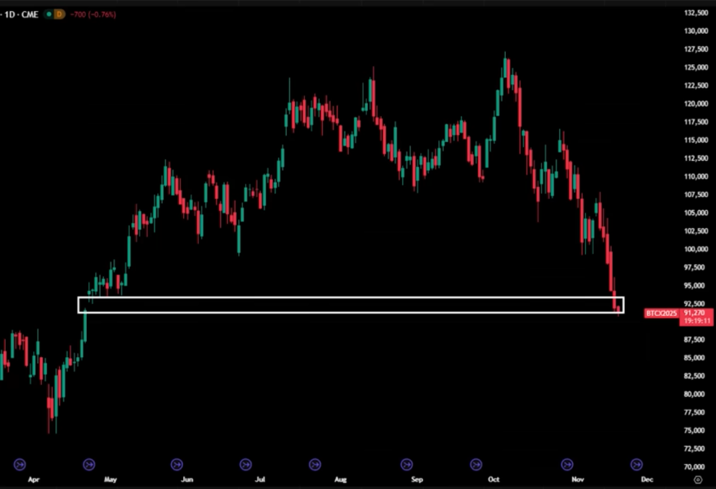The height and width of the screenshot is (489, 716).
Task: Click the BTCX2025 symbol price label
Action: [661, 313]
